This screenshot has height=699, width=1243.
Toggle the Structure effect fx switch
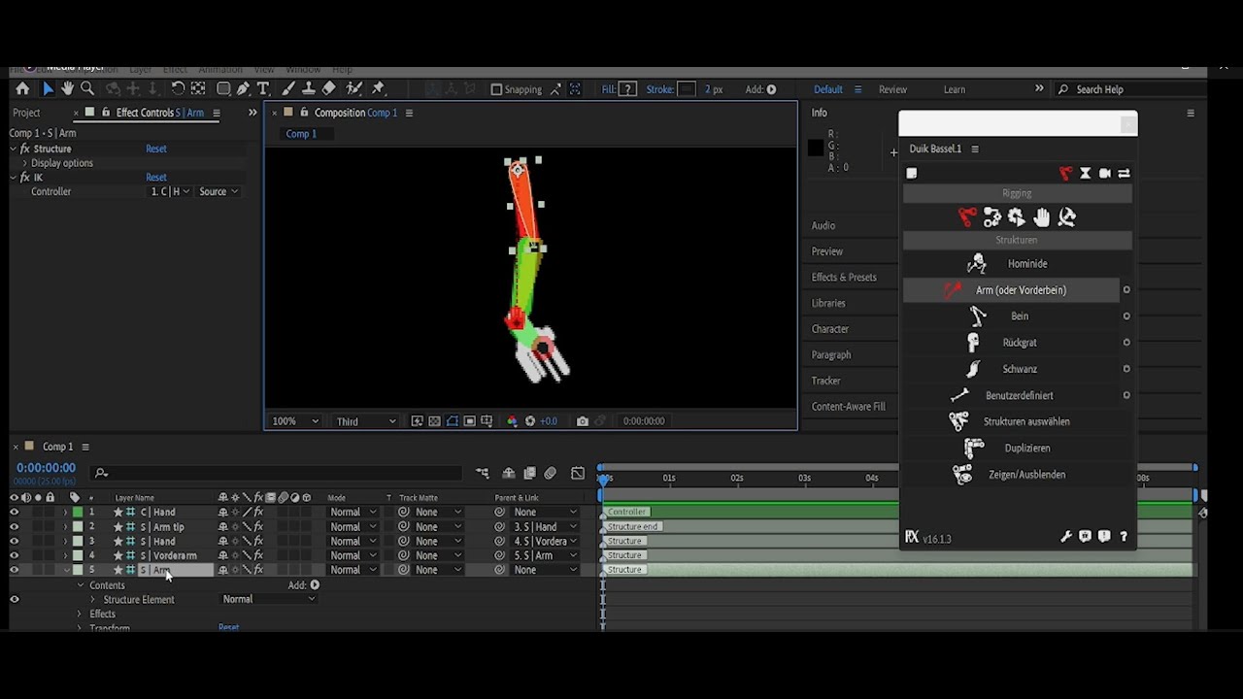[x=25, y=149]
